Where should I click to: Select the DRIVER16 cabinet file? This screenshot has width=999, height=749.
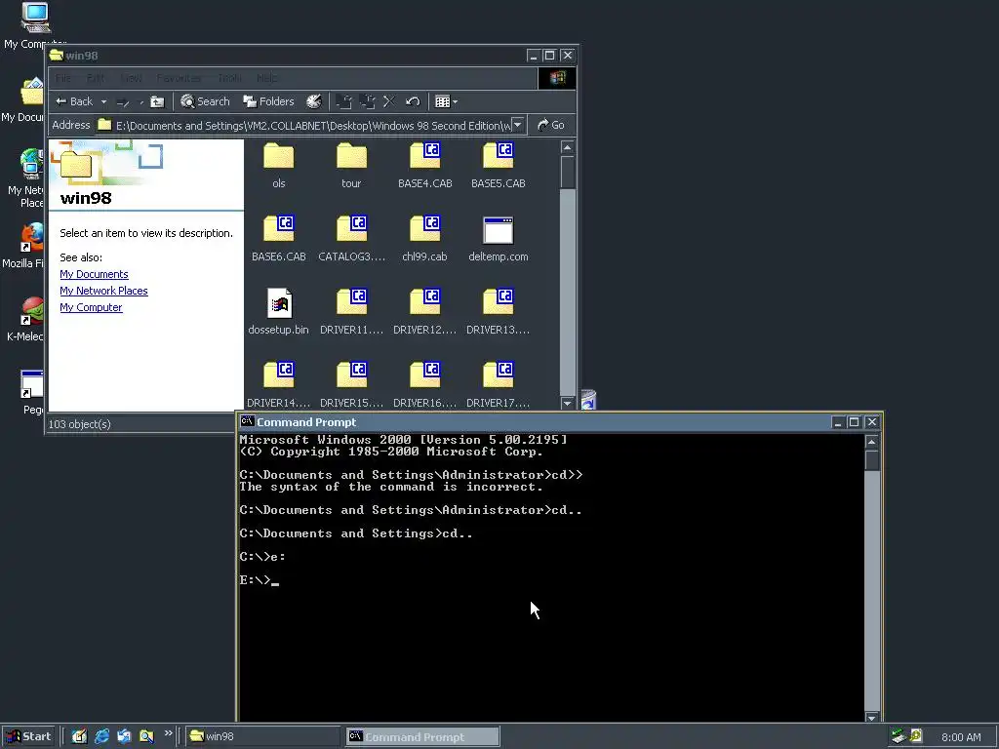(x=425, y=384)
